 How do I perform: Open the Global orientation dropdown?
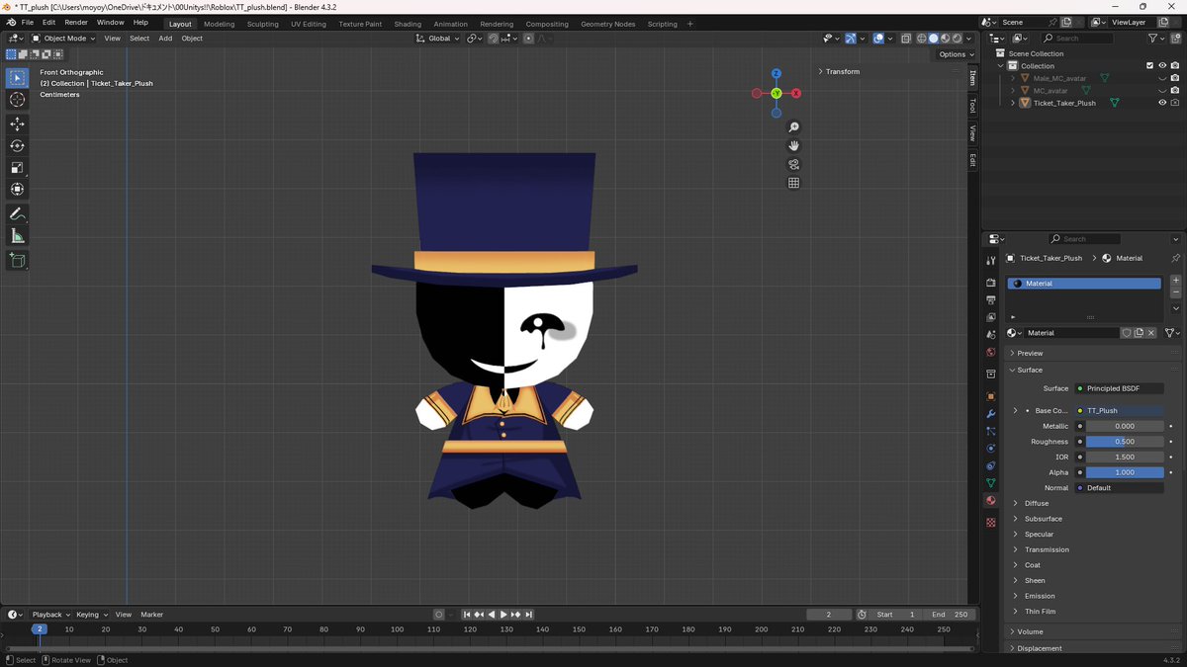[x=438, y=39]
